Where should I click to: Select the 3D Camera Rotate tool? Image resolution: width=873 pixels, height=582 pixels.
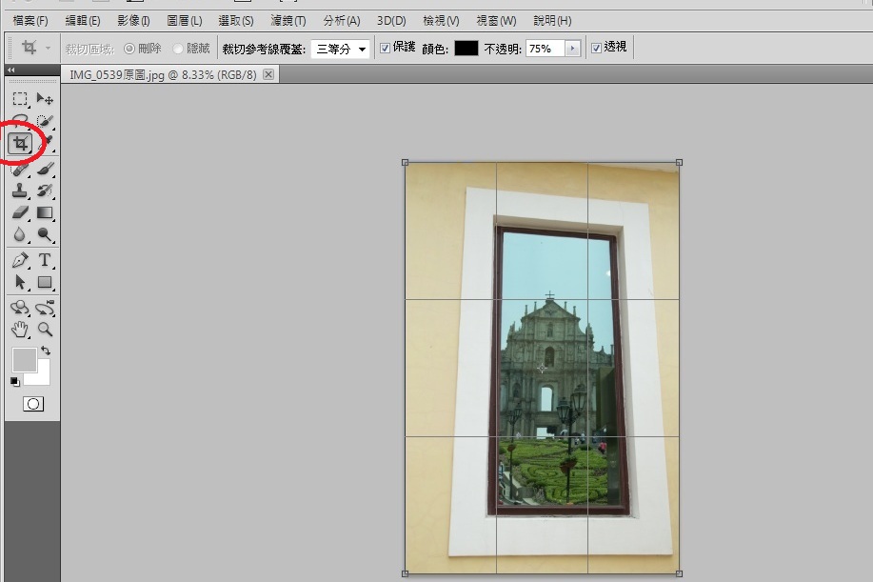click(x=45, y=308)
